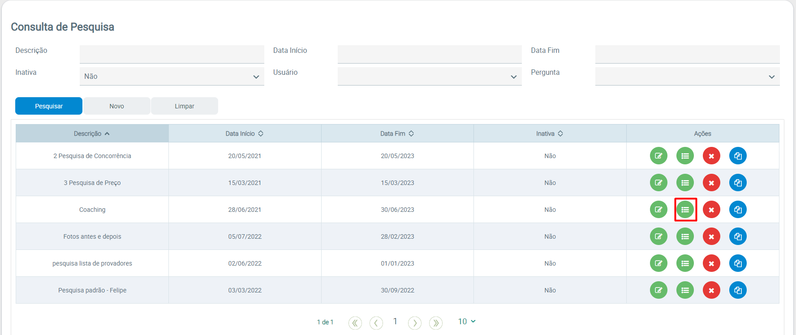Open the Inativa filter dropdown
This screenshot has height=335, width=796.
172,77
